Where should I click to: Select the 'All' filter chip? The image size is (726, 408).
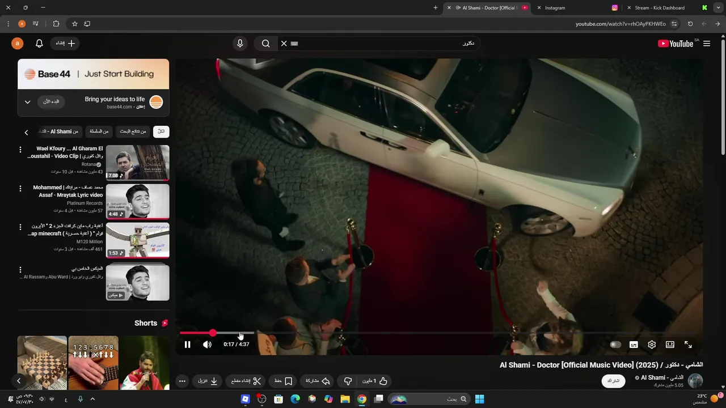pos(161,131)
